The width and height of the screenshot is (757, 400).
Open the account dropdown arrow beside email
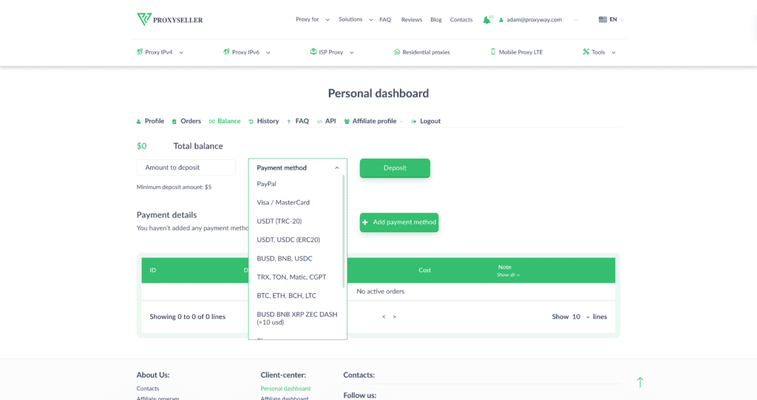pos(576,20)
